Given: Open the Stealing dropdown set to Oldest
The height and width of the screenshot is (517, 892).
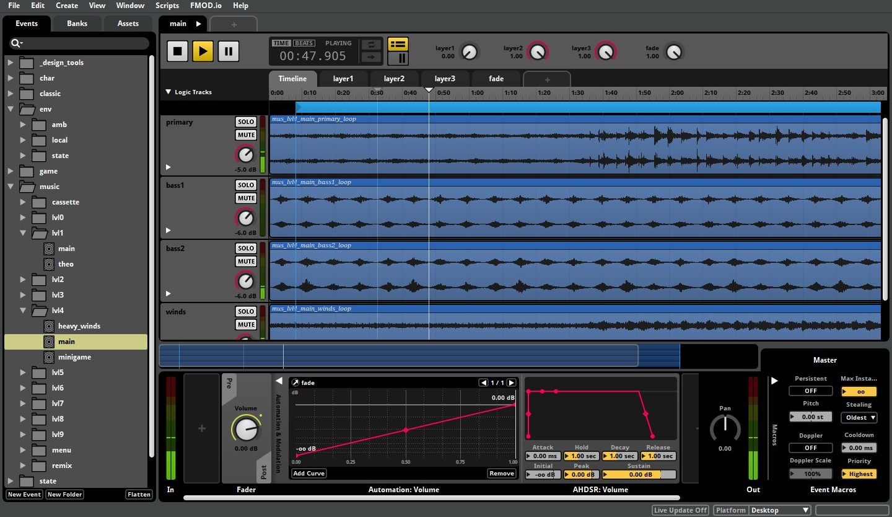Looking at the screenshot, I should [859, 418].
